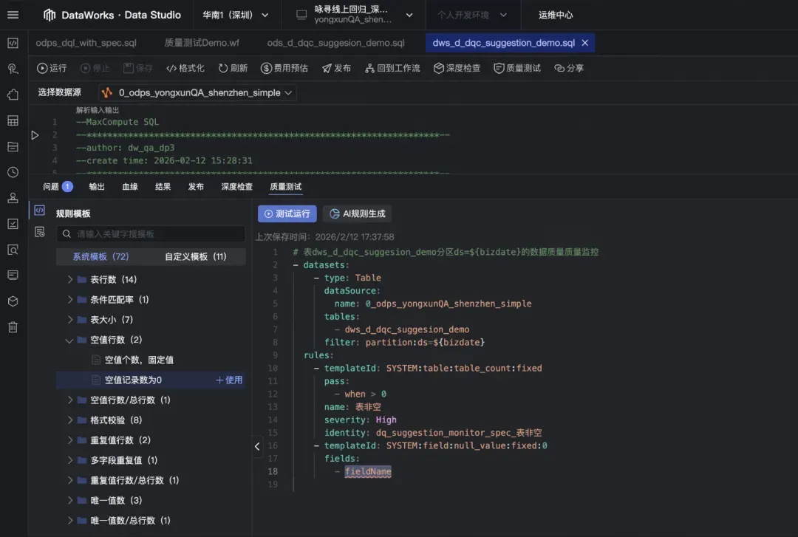
Task: Click the fieldName placeholder on line 18
Action: click(x=368, y=471)
